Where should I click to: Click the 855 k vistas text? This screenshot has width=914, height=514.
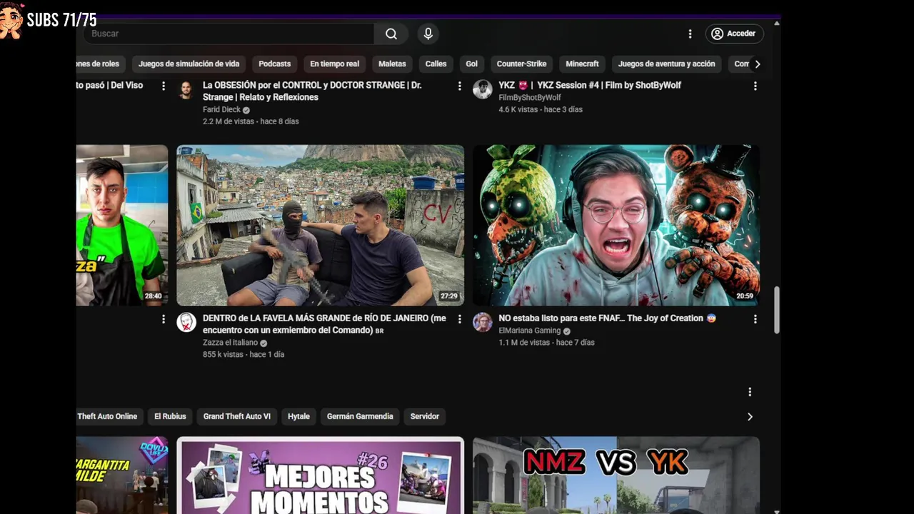[223, 355]
